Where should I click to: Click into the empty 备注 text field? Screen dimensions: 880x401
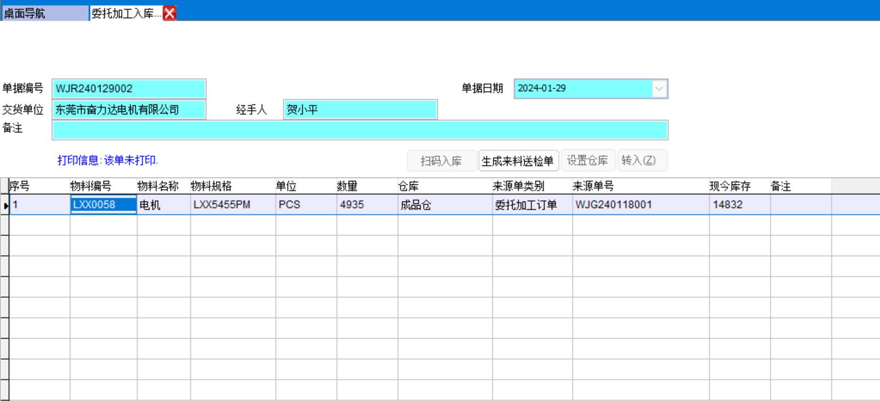(x=360, y=130)
